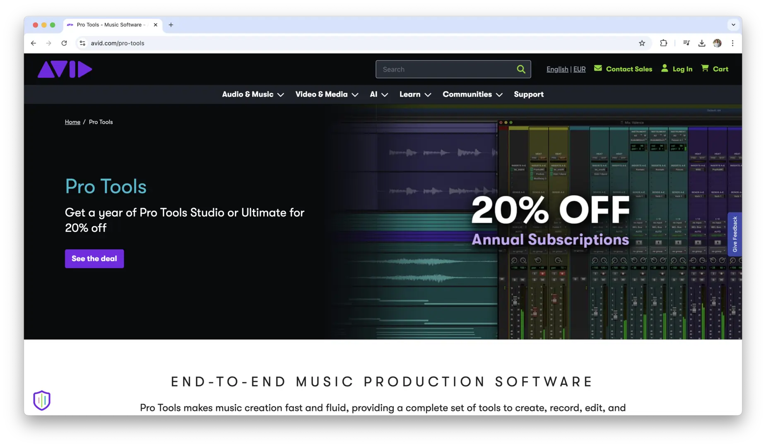Open the privacy shield badge

click(x=42, y=400)
